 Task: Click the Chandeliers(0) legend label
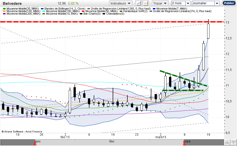115,14
